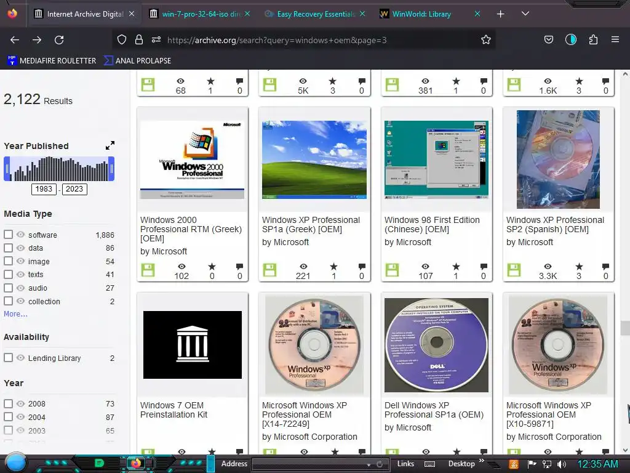Open a new tab with the plus button
This screenshot has width=630, height=473.
click(500, 14)
